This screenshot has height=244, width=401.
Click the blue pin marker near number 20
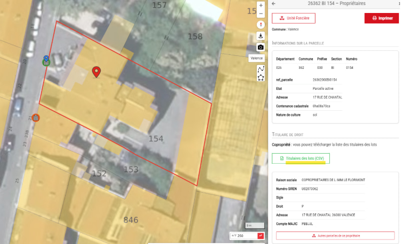coord(46,59)
